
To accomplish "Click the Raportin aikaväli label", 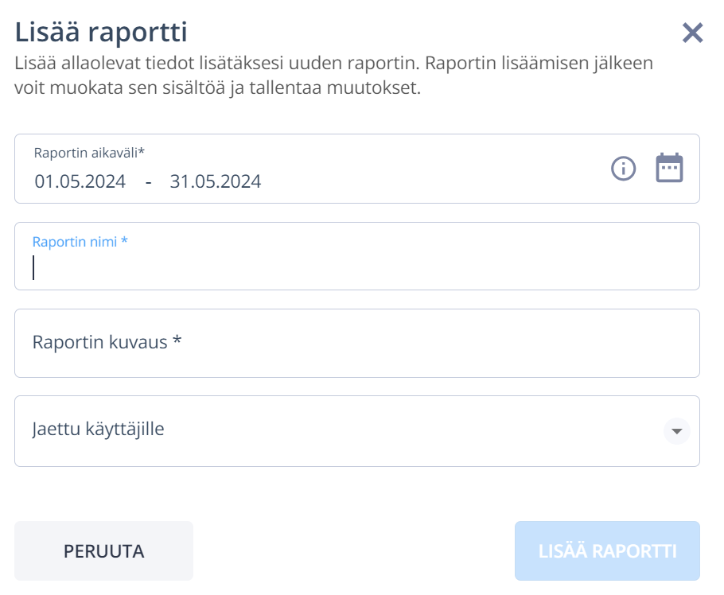I will pos(89,153).
